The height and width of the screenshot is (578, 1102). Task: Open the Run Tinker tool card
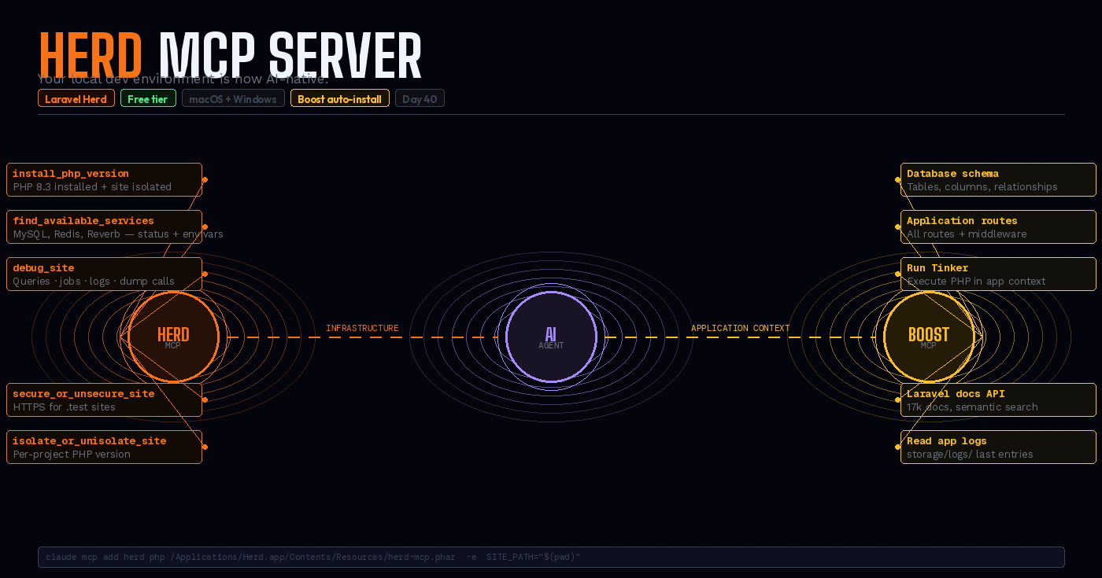pos(998,274)
